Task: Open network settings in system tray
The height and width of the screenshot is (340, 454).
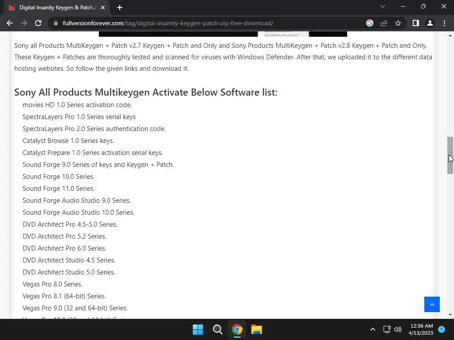Action: pos(387,329)
